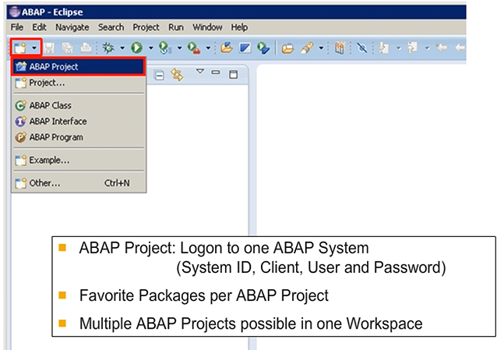The width and height of the screenshot is (497, 350).
Task: Open the Navigate menu
Action: tap(72, 27)
